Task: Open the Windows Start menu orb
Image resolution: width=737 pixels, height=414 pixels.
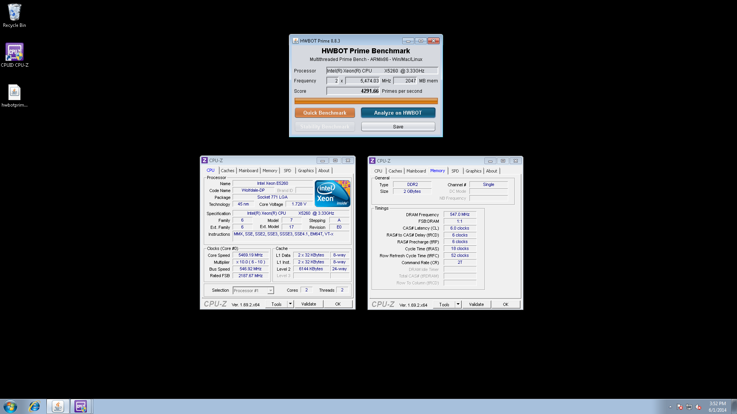Action: click(x=10, y=406)
